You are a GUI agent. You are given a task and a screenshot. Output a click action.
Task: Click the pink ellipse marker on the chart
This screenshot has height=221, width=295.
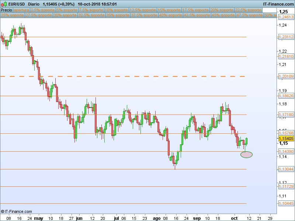246,155
